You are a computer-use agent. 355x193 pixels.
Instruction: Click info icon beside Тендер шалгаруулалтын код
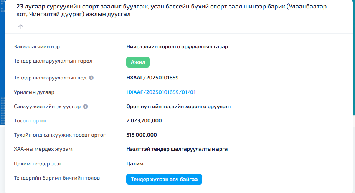[91, 78]
